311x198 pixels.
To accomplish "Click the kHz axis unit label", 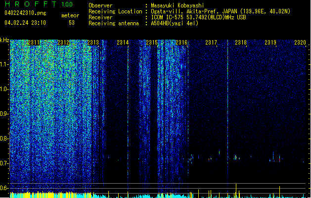I will click(4, 40).
